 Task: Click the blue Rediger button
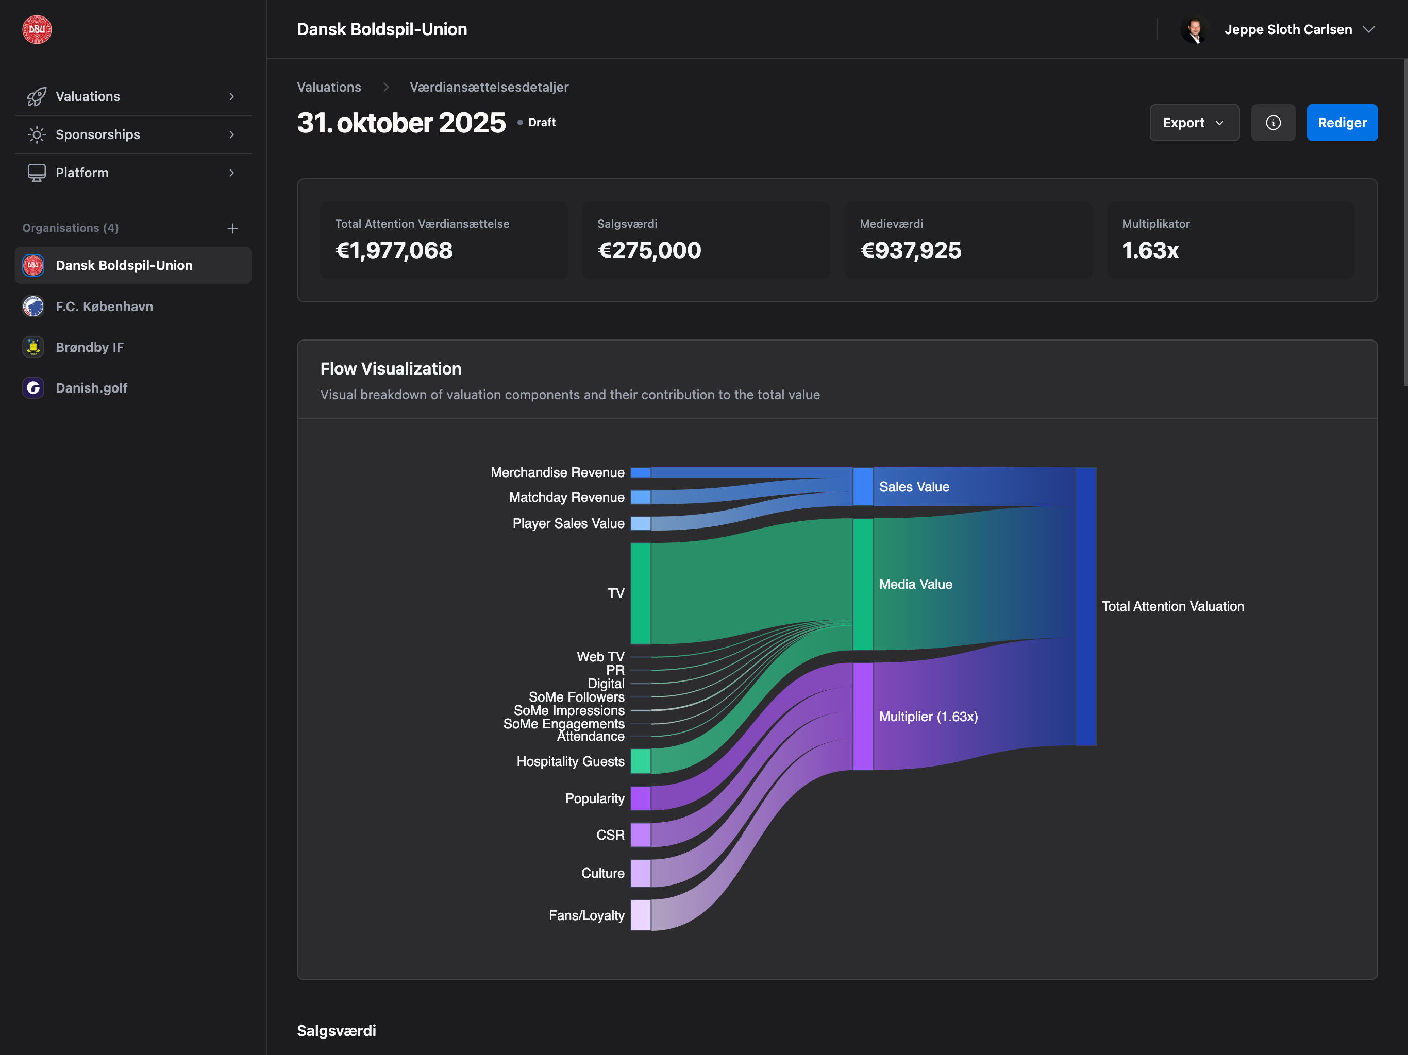click(1341, 123)
